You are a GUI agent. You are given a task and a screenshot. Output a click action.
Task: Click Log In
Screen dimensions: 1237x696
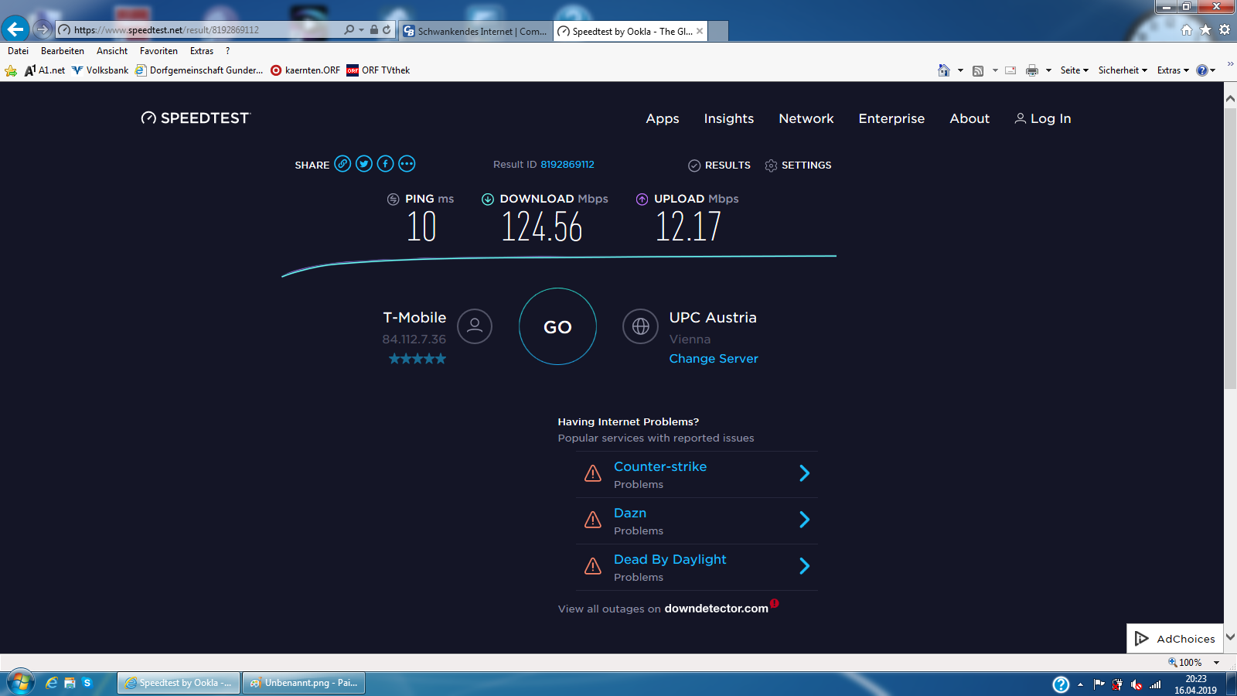(1043, 118)
